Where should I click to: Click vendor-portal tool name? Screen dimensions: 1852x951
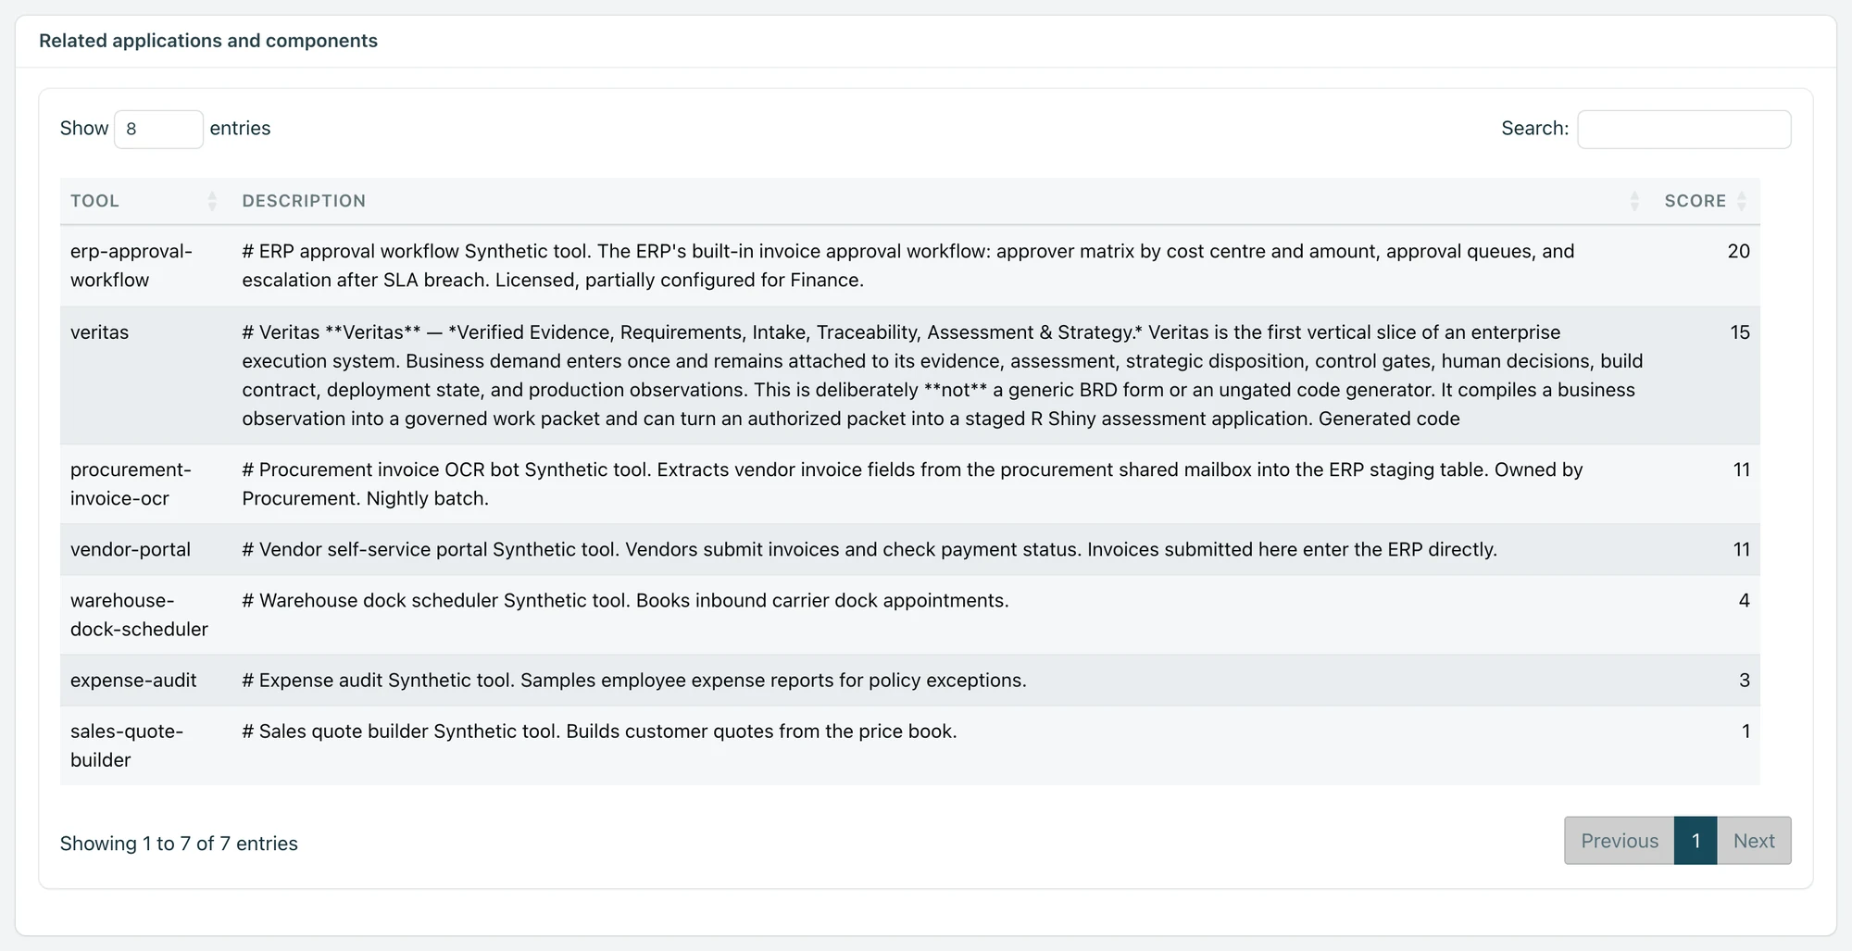tap(131, 549)
